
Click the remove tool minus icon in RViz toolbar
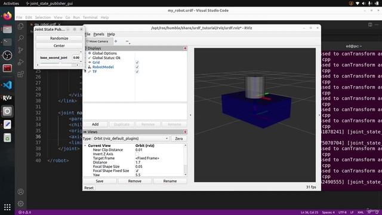point(127,41)
